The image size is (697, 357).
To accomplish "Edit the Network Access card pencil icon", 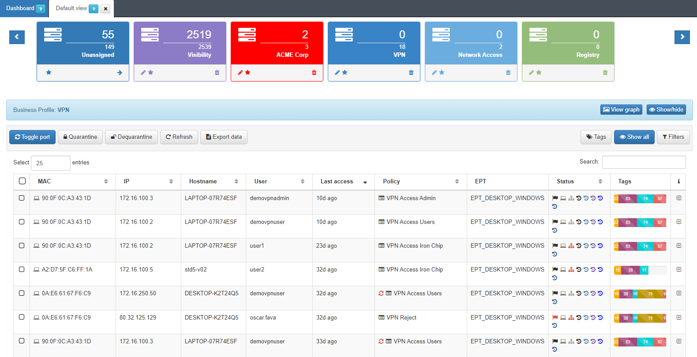I will tap(434, 72).
